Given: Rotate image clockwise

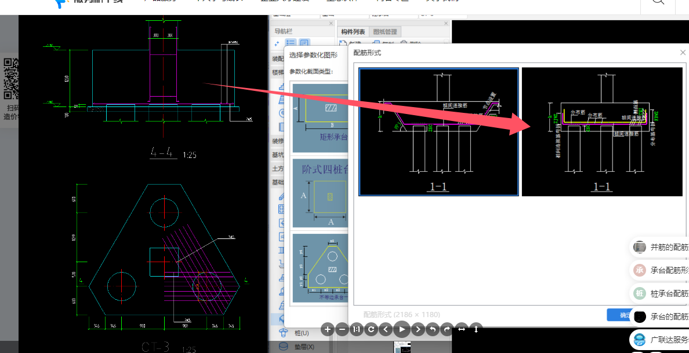Looking at the screenshot, I should tap(447, 329).
